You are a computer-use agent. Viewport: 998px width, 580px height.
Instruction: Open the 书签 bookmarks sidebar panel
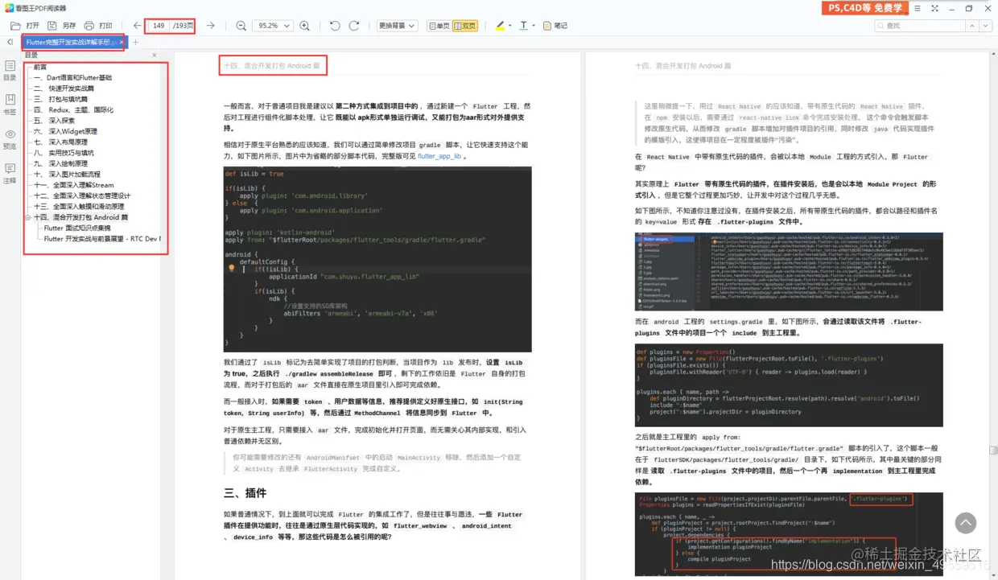click(x=10, y=105)
